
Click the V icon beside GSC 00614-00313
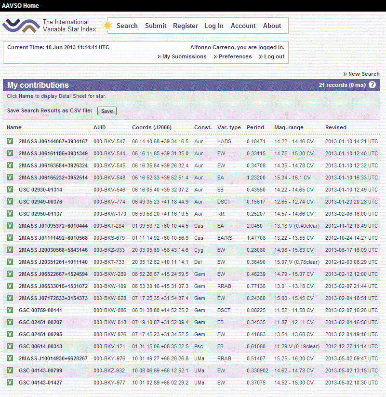click(x=10, y=346)
